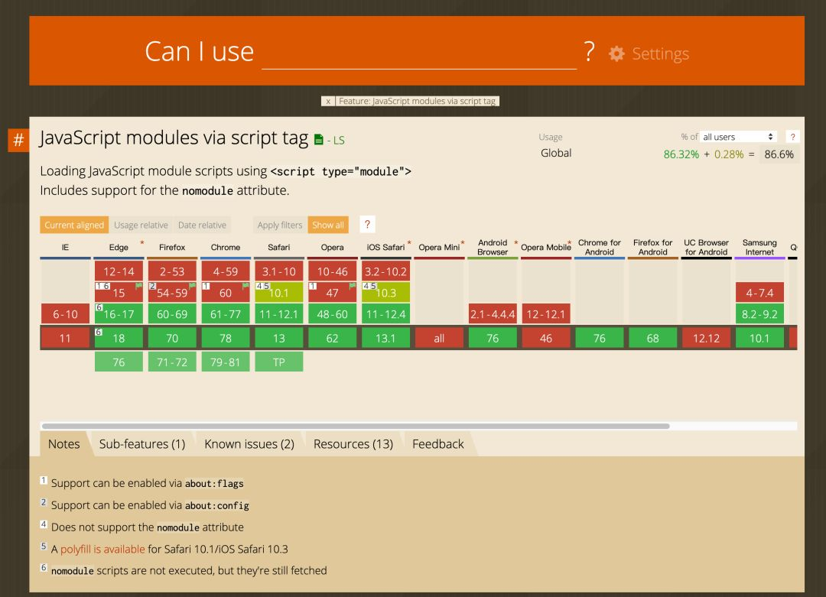Select Firefox 70 current cell
This screenshot has height=597, width=826.
pos(172,338)
